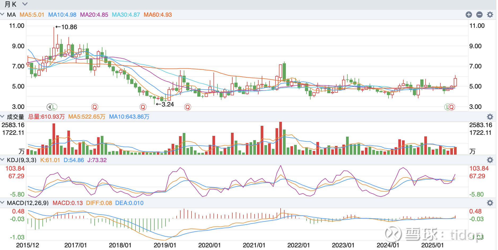498x250 pixels.
Task: Click the KDJ(9,3,3) panel title
Action: click(x=22, y=160)
